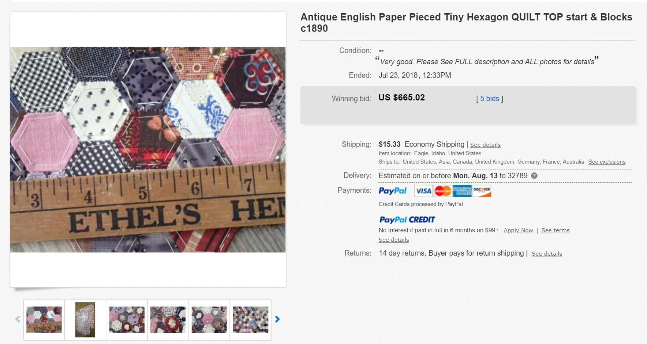Open See details next to Economy Shipping
The width and height of the screenshot is (647, 344).
tap(485, 145)
